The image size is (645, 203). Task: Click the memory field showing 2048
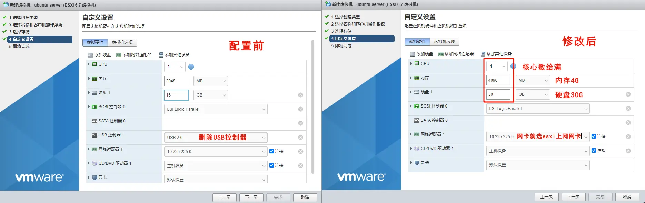176,81
